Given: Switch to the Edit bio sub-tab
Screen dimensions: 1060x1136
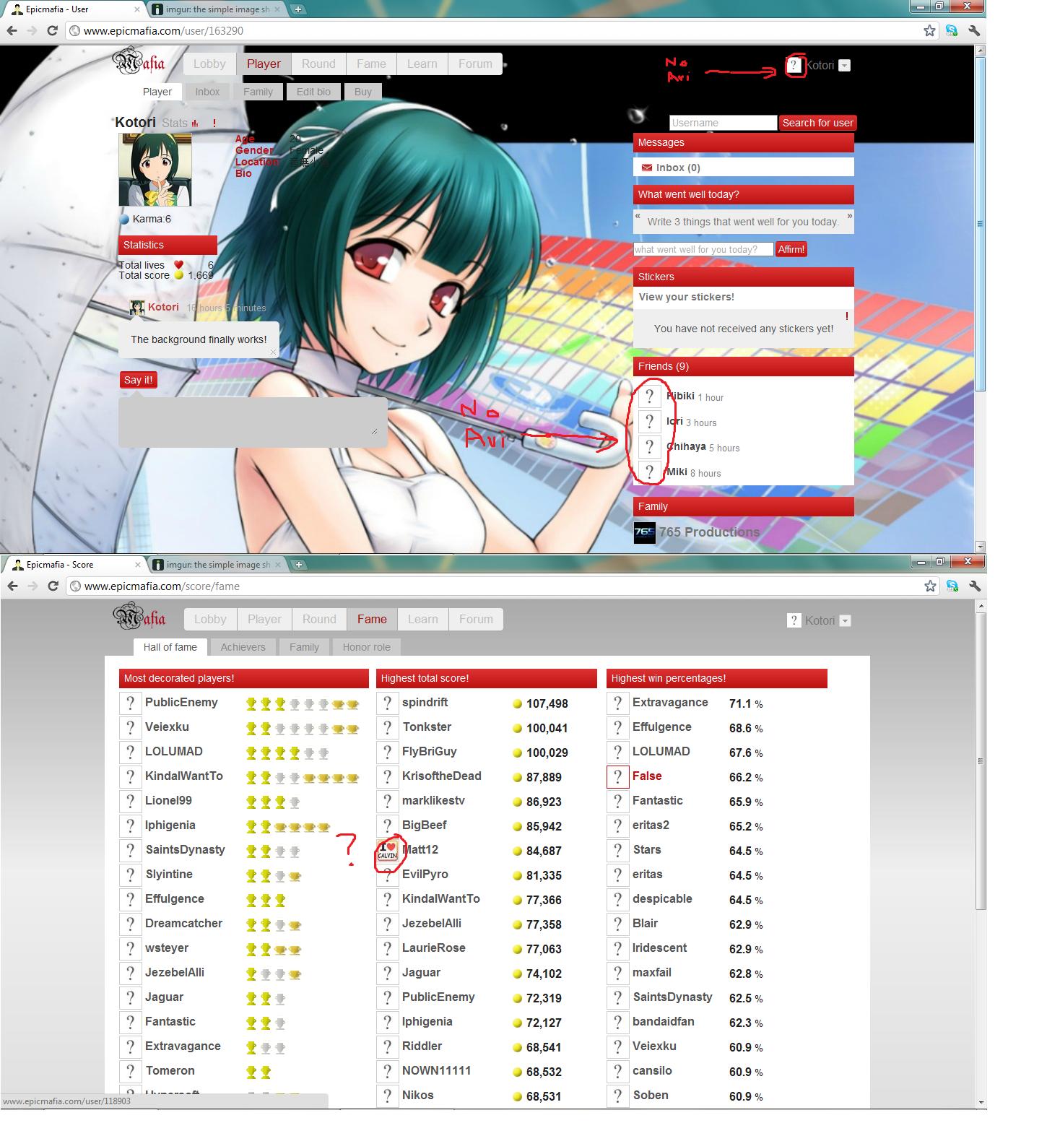Looking at the screenshot, I should pos(313,92).
